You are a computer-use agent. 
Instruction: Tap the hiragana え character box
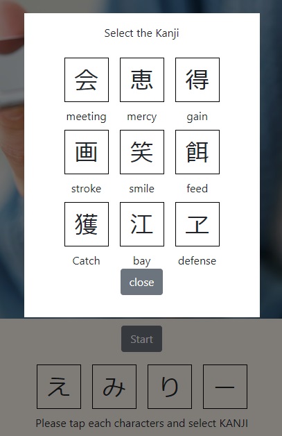coord(59,387)
